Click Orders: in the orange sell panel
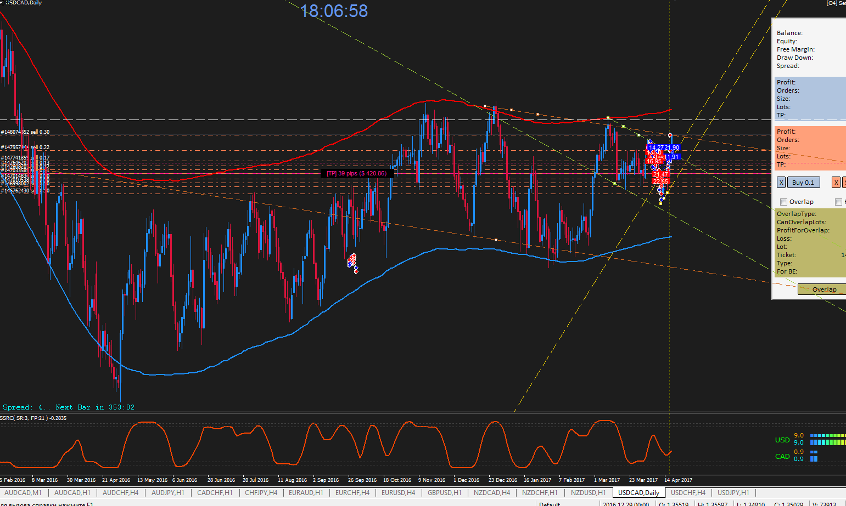846x506 pixels. pyautogui.click(x=788, y=140)
